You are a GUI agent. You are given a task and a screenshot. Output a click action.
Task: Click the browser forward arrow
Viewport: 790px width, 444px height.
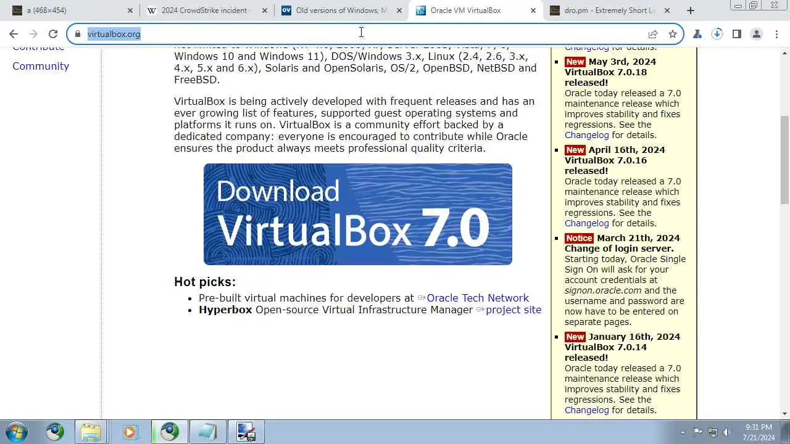point(33,34)
